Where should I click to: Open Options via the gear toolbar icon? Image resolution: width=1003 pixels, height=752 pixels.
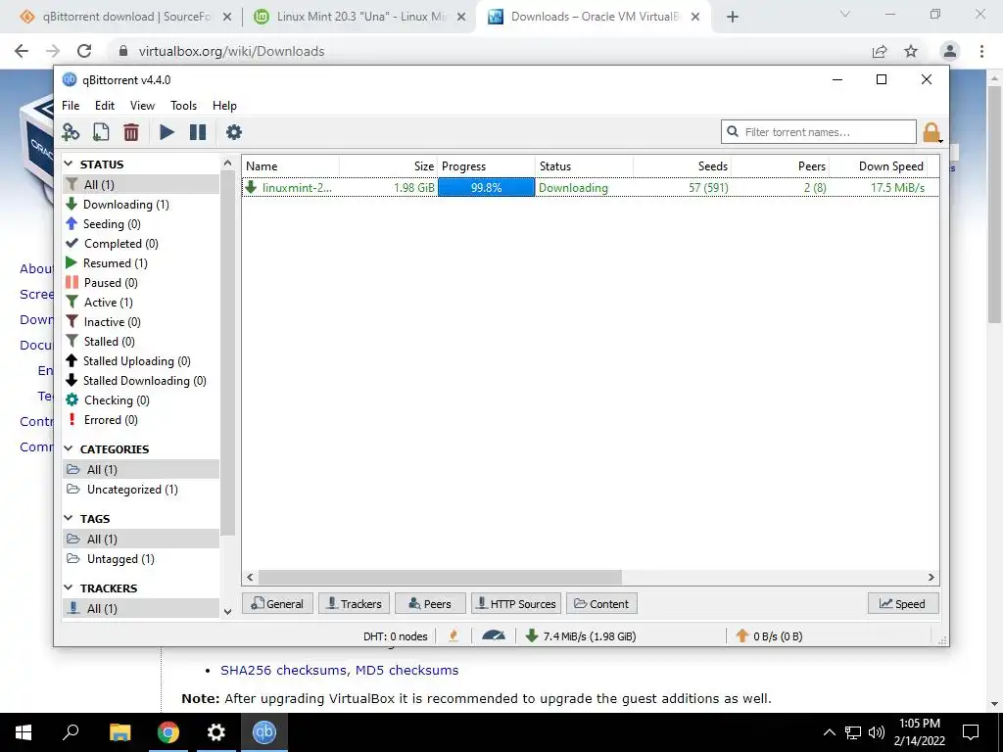234,132
